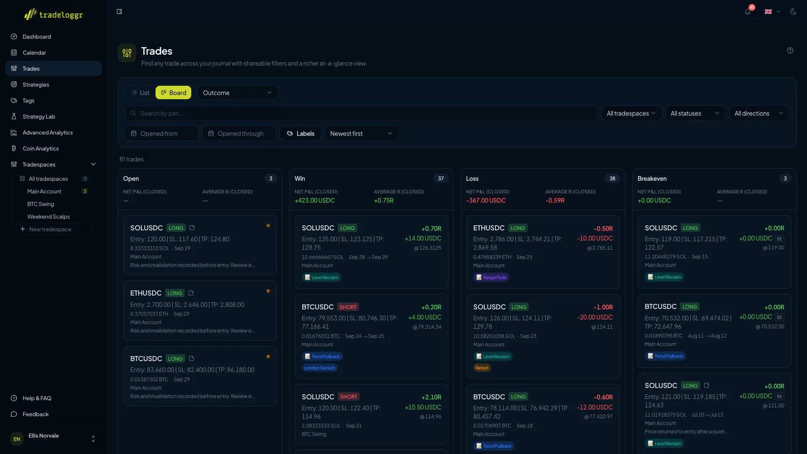The width and height of the screenshot is (807, 454).
Task: Open Ellis Norvale account menu
Action: [53, 439]
